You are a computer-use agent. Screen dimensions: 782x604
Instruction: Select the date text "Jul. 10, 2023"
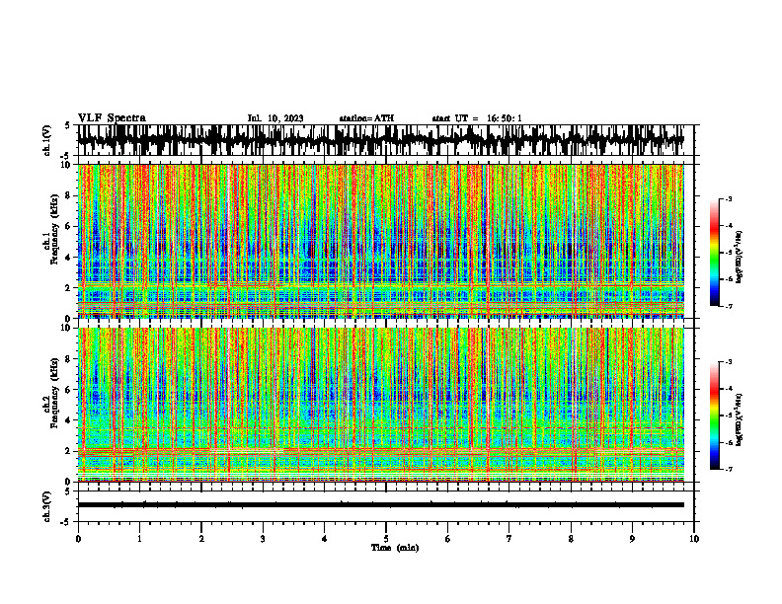click(275, 118)
